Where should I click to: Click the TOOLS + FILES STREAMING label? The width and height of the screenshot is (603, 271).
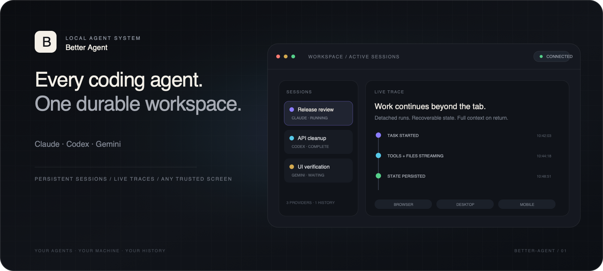pyautogui.click(x=415, y=156)
